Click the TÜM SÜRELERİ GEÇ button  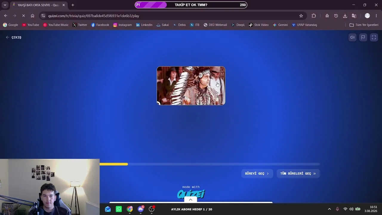[298, 173]
